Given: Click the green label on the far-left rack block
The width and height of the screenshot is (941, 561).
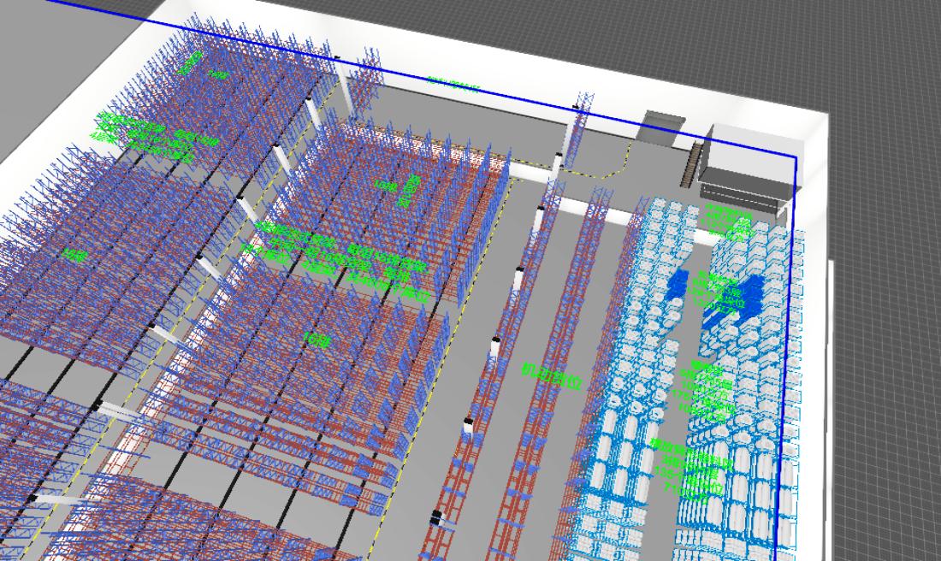Looking at the screenshot, I should point(75,255).
